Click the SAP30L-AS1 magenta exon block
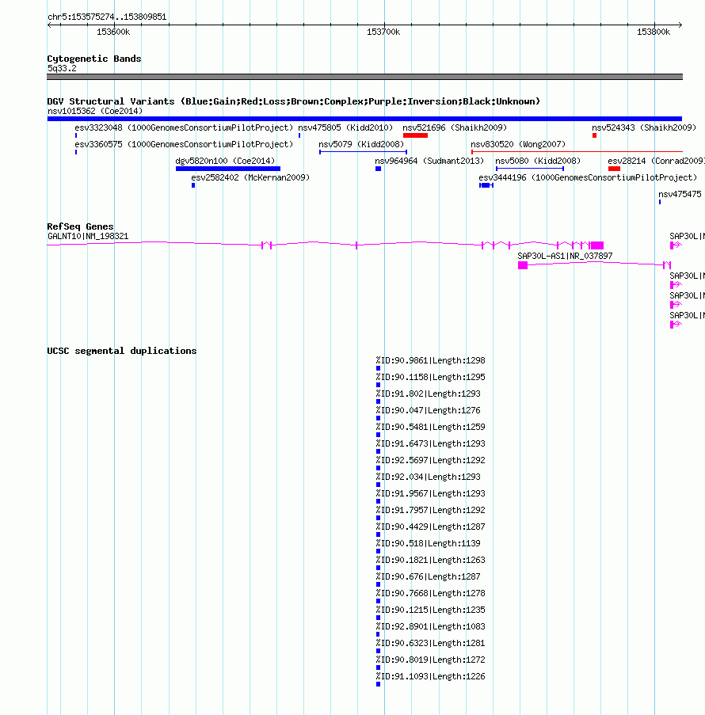705x715 pixels. [523, 265]
